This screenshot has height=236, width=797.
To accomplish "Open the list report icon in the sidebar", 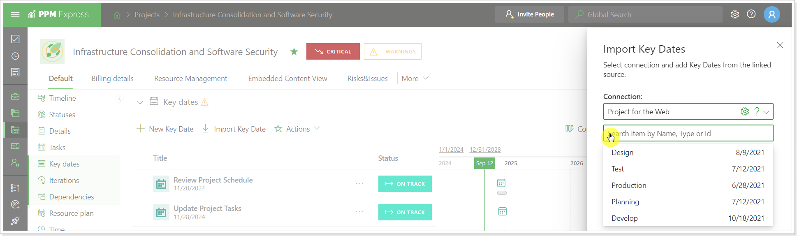I will (x=15, y=72).
